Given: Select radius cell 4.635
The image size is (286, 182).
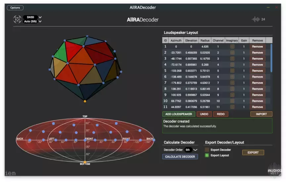Looking at the screenshot, I should pos(205,46).
